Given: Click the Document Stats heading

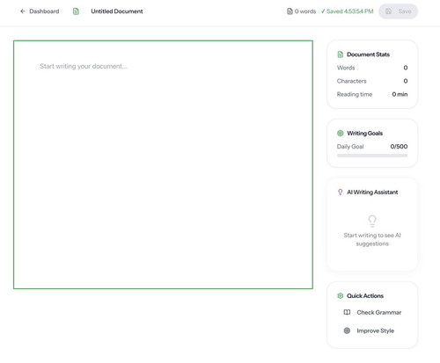Looking at the screenshot, I should [x=368, y=54].
